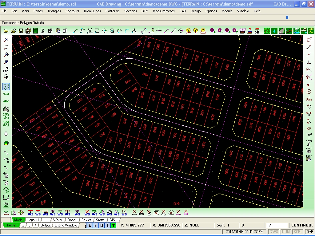Open the Listing Window tab
Image resolution: width=315 pixels, height=236 pixels.
[66, 225]
